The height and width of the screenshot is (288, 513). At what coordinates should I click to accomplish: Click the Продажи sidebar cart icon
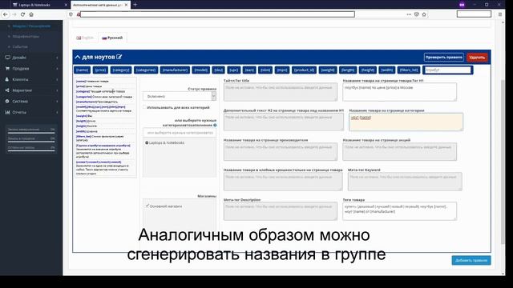point(7,69)
